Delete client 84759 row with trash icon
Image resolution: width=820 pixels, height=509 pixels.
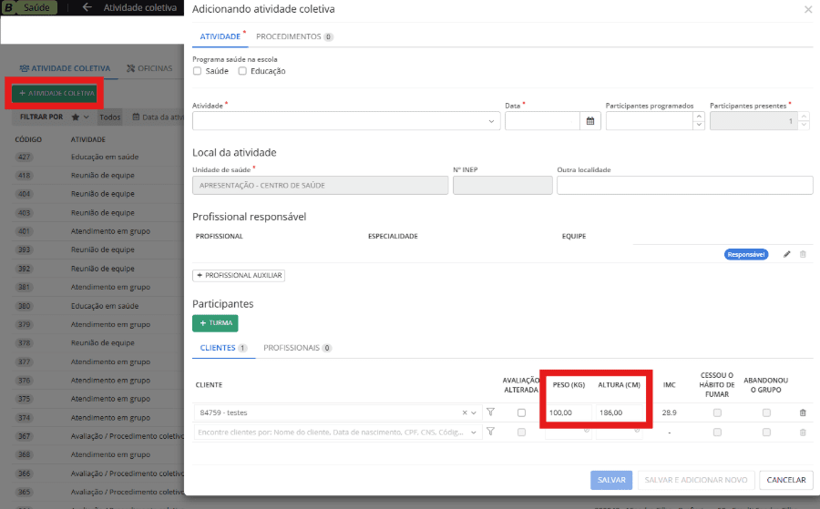point(803,412)
